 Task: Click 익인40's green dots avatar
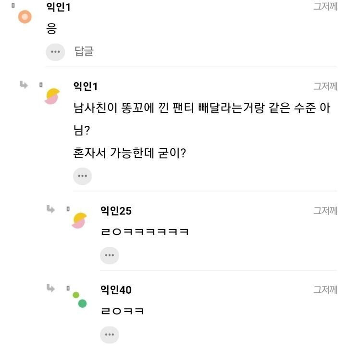coord(79,299)
